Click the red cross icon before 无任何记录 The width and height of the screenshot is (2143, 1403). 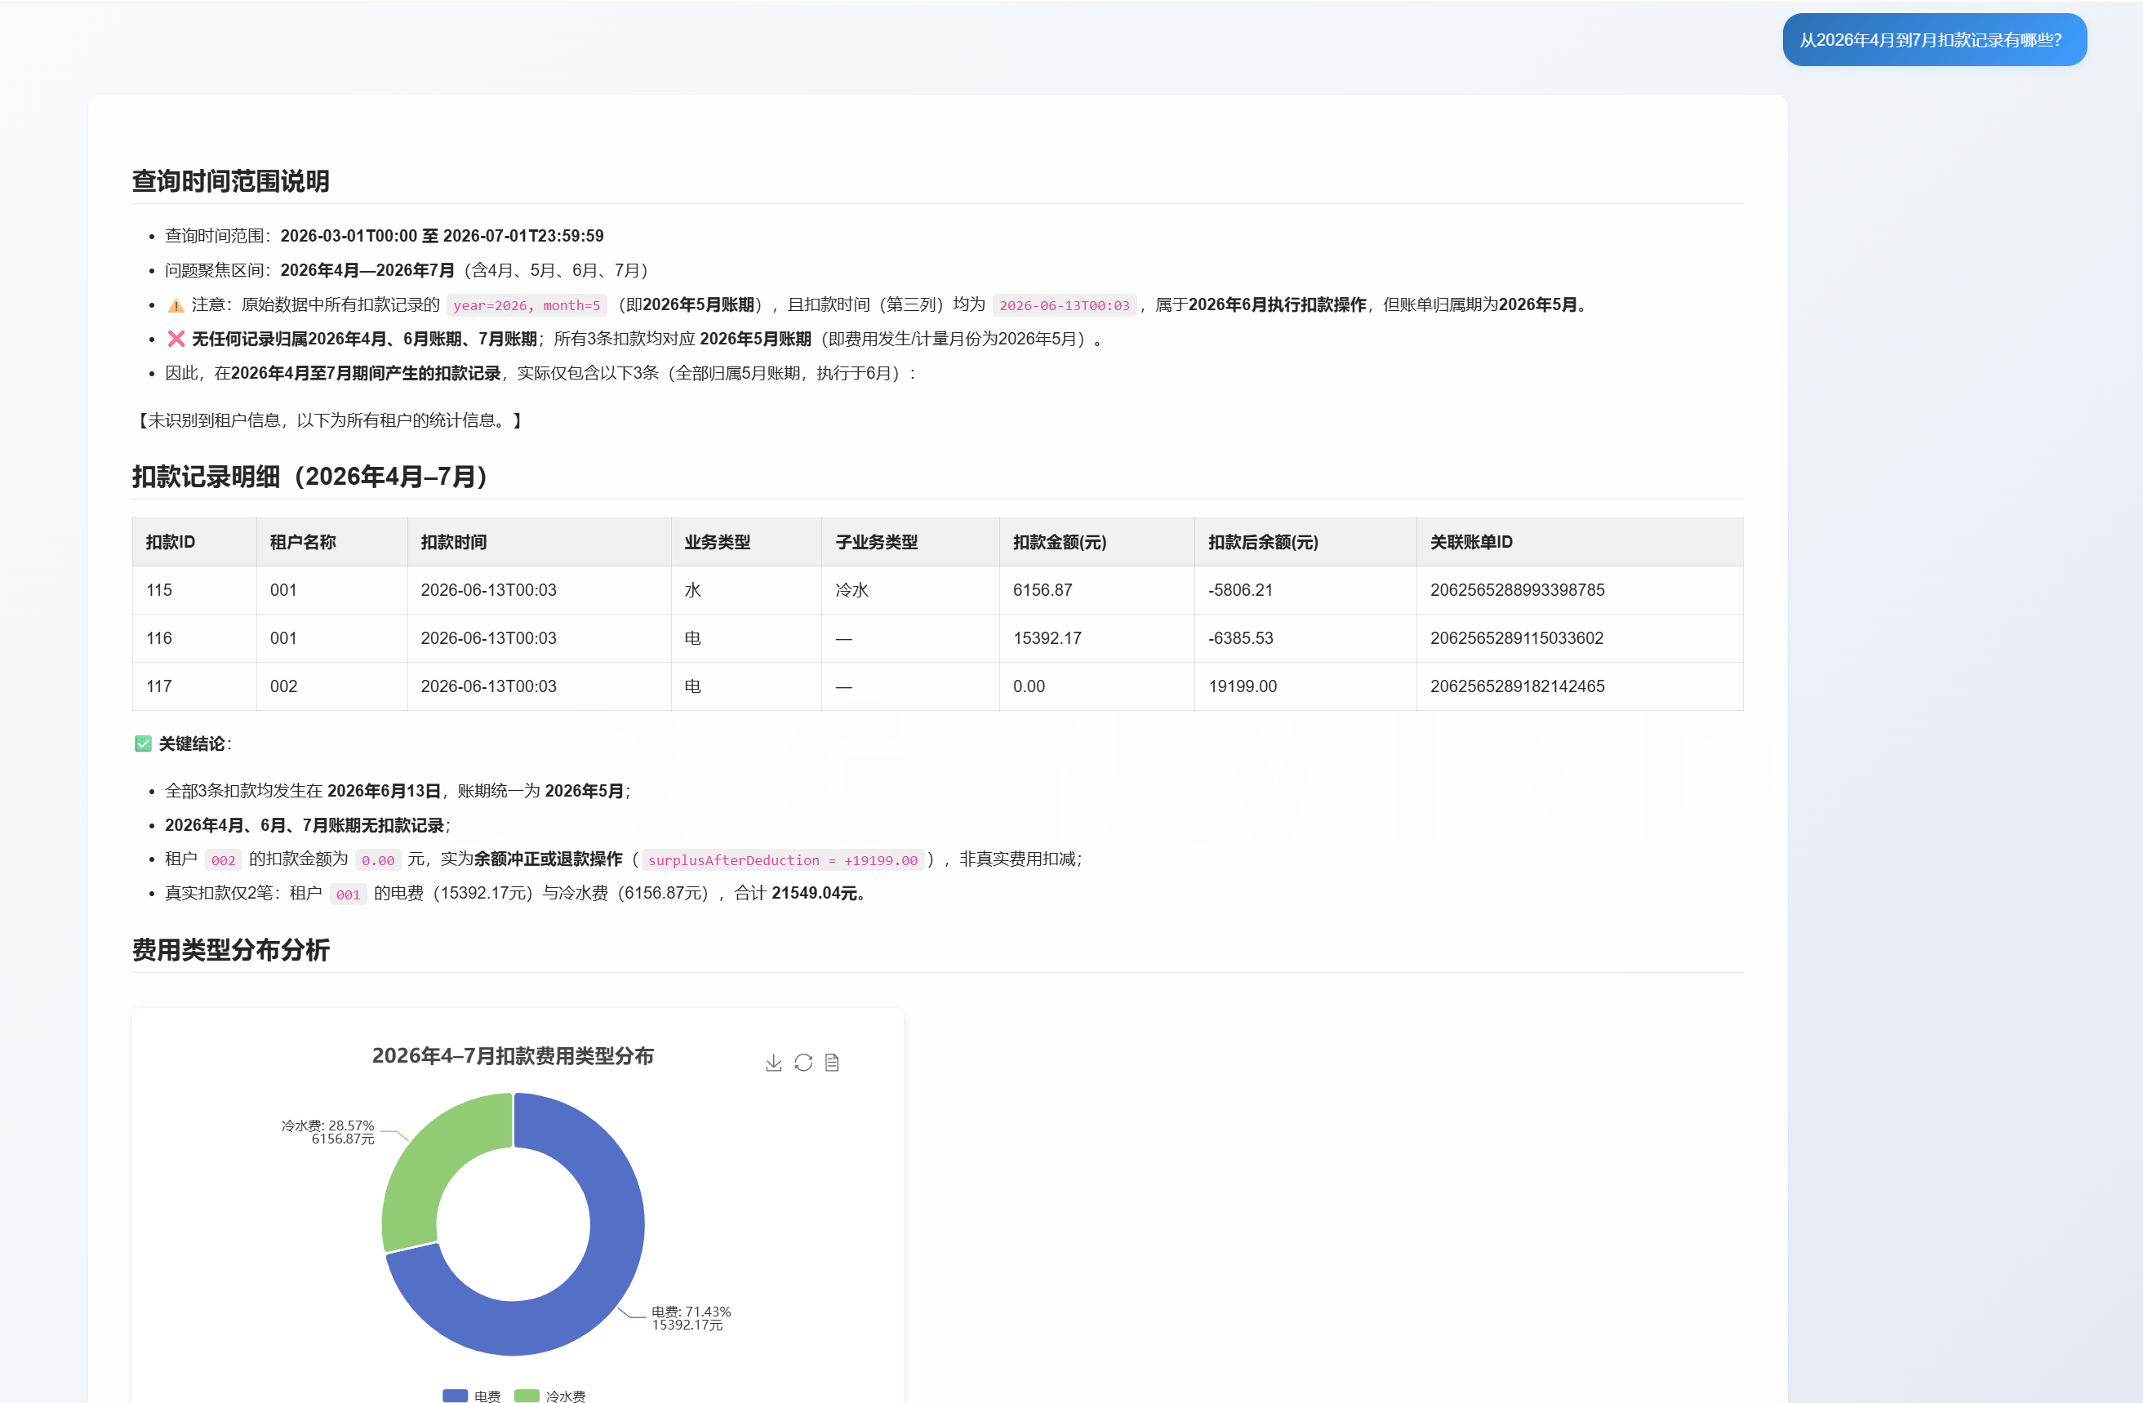coord(176,340)
